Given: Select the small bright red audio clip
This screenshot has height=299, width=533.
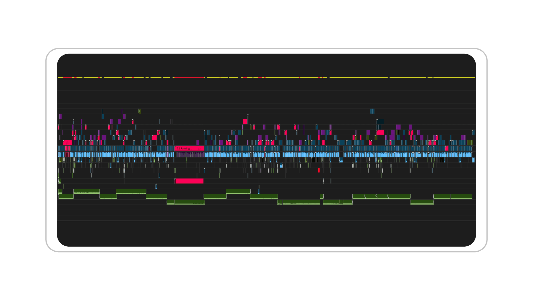Looking at the screenshot, I should (319, 170).
